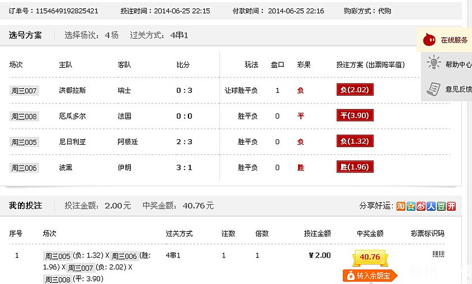Select match tag 周三008 in the schedule table
Image resolution: width=472 pixels, height=284 pixels.
(24, 116)
